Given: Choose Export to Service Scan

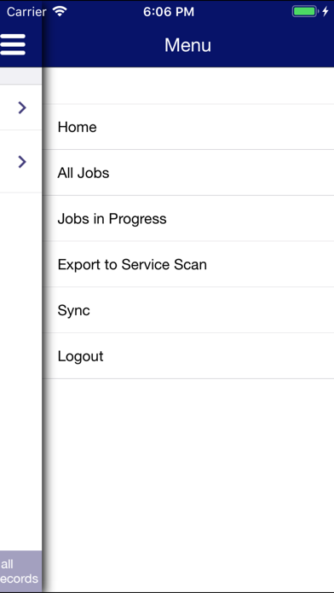Looking at the screenshot, I should click(188, 264).
